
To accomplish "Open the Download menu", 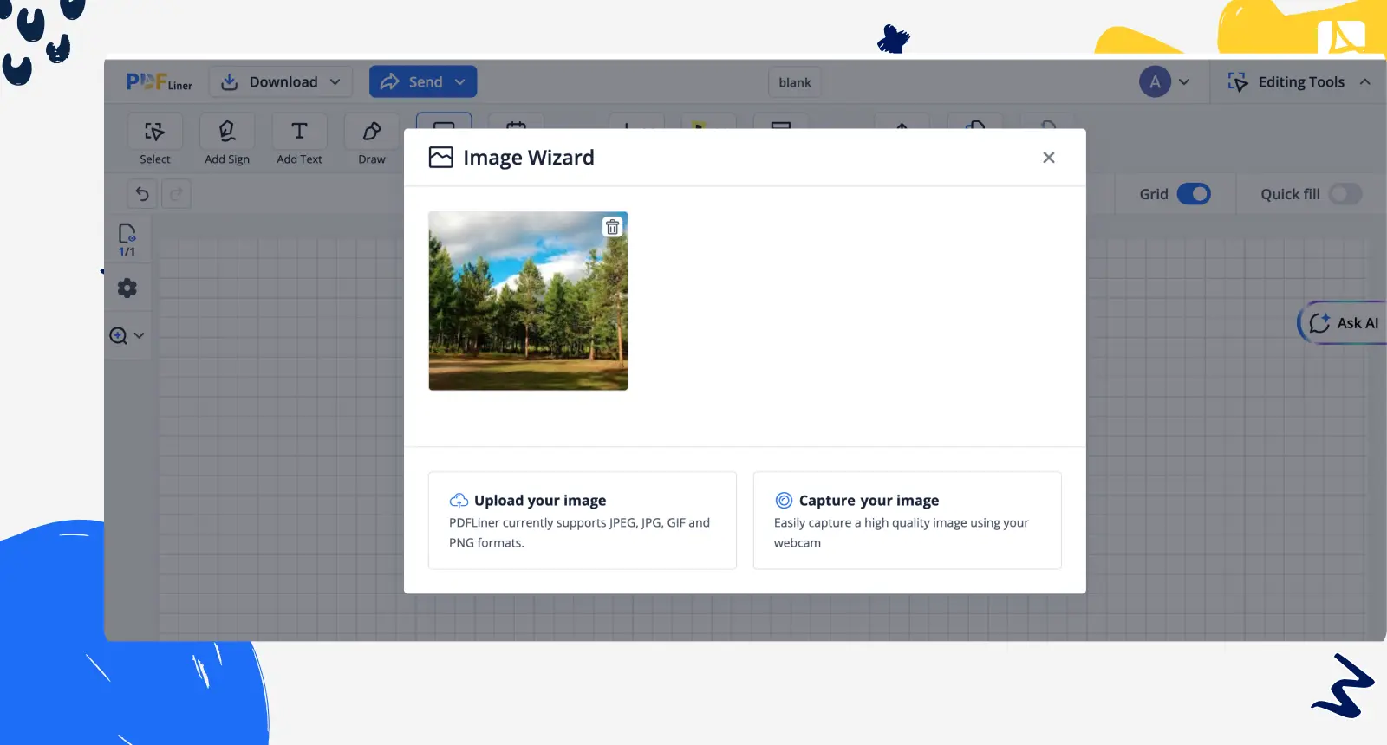I will [281, 82].
